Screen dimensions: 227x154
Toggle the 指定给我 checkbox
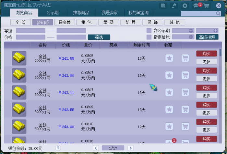pos(149,37)
